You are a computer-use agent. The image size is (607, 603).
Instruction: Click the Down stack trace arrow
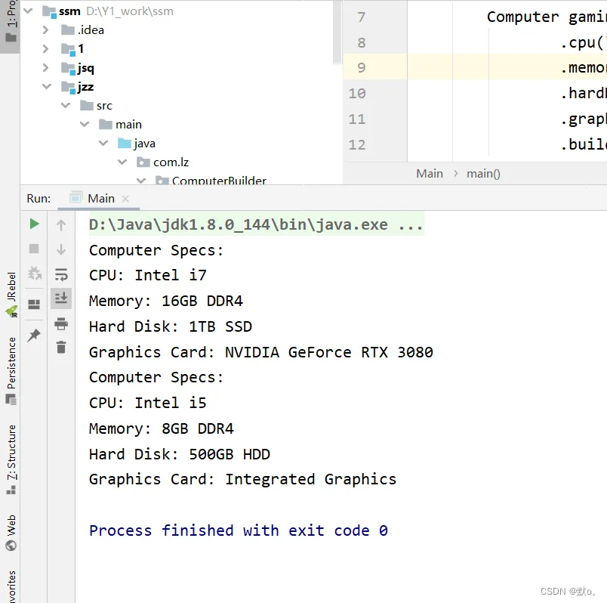point(61,249)
